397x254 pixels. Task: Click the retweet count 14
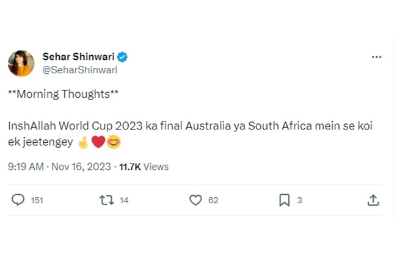click(124, 200)
